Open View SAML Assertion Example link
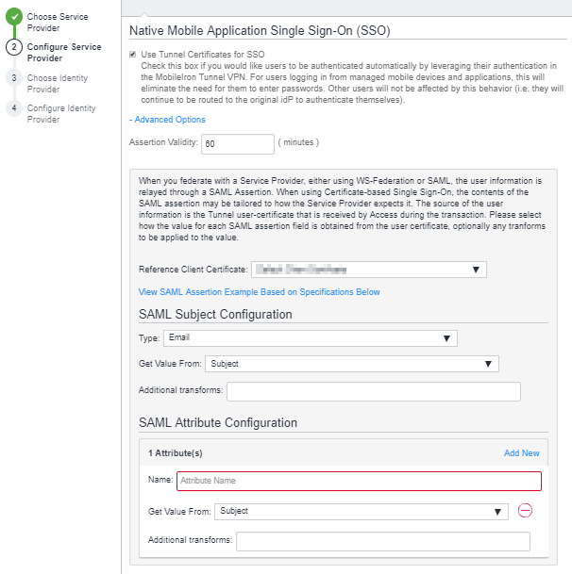 click(x=259, y=292)
